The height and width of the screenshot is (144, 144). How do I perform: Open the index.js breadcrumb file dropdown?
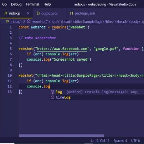16,22
